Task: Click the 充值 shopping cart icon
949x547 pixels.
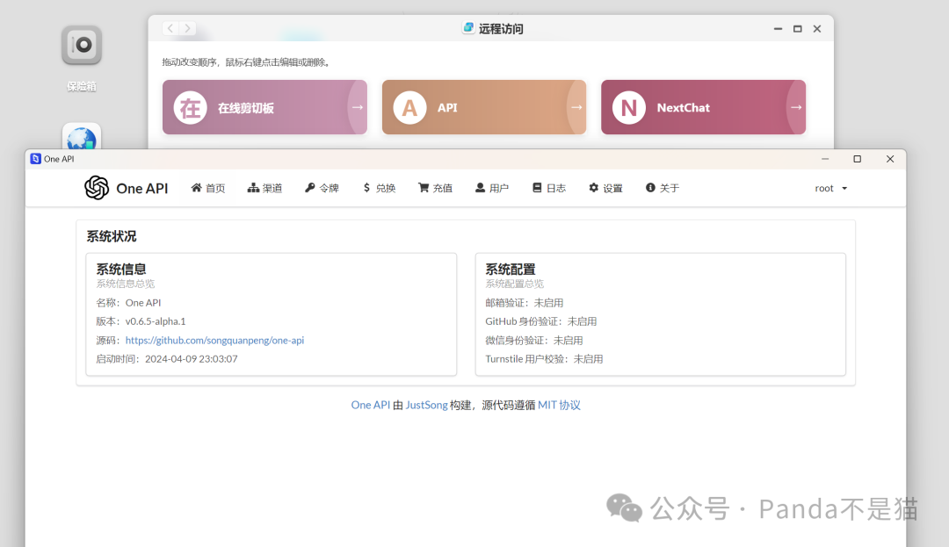Action: pos(422,187)
